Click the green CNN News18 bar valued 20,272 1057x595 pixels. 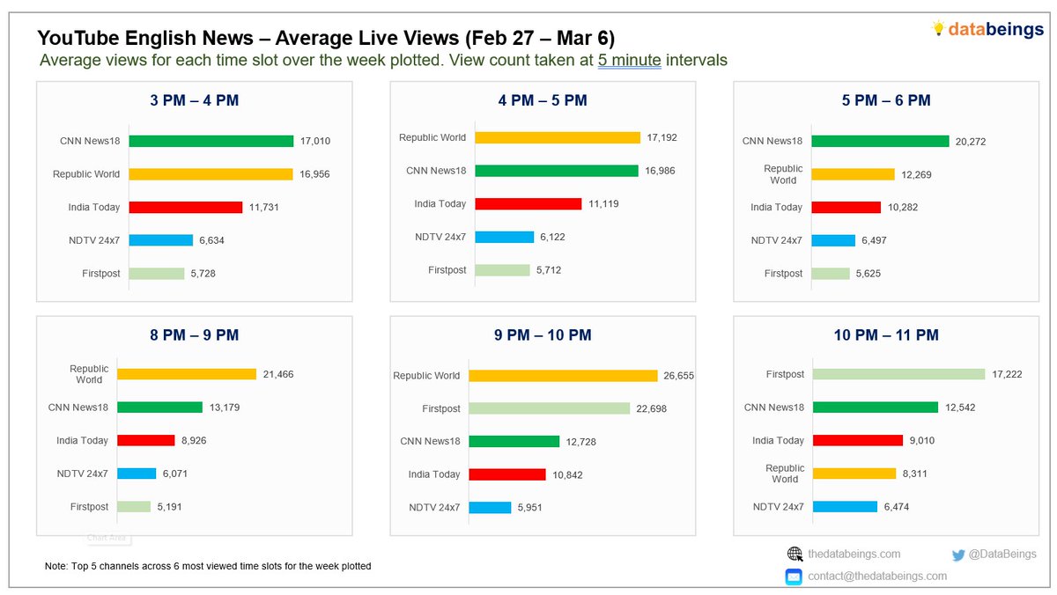(x=881, y=141)
